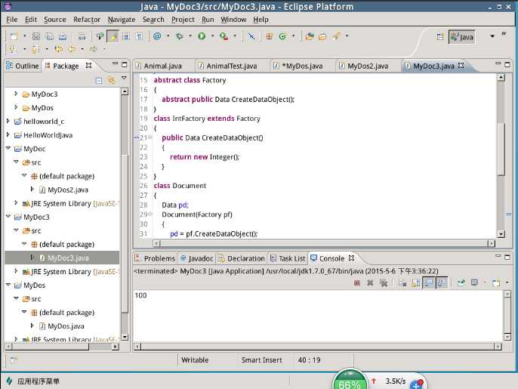The height and width of the screenshot is (389, 518).
Task: Open the Run button dropdown arrow
Action: tap(212, 36)
